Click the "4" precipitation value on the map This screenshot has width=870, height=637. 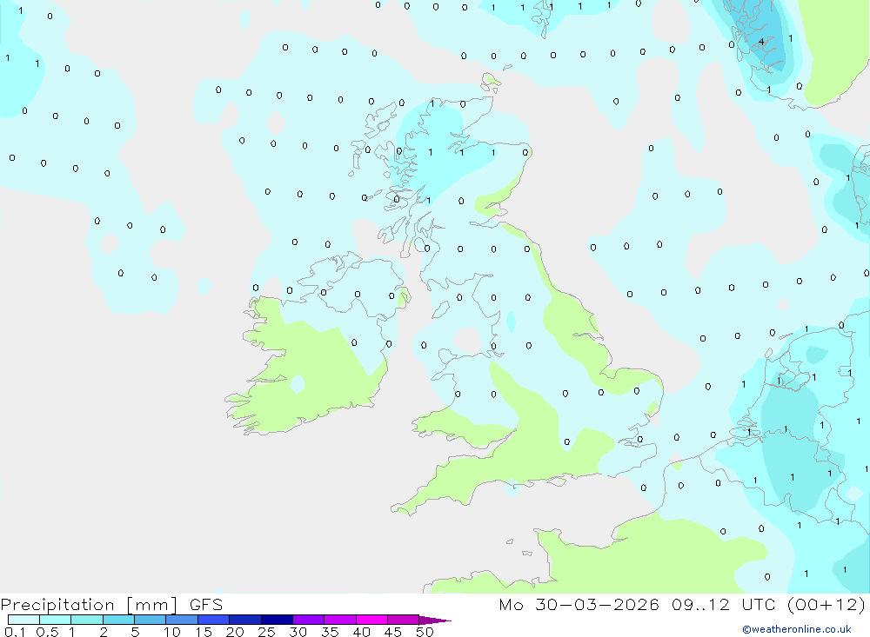(761, 42)
